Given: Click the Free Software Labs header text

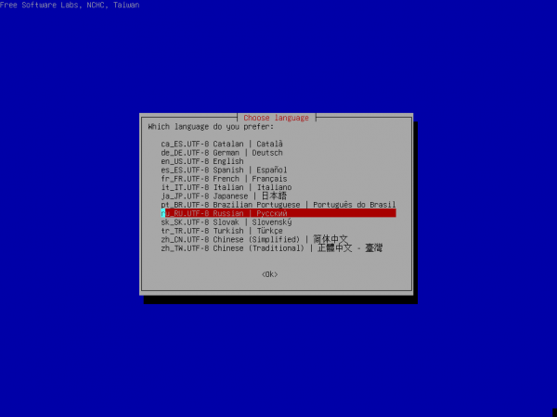Looking at the screenshot, I should [69, 5].
